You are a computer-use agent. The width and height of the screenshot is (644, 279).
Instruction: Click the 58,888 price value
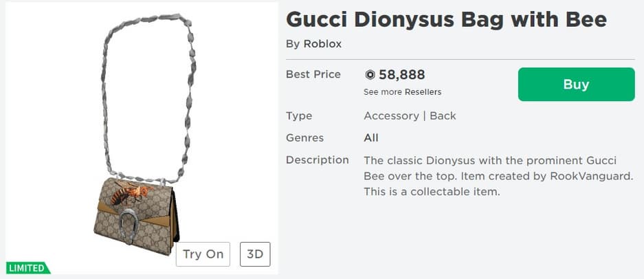pos(402,75)
